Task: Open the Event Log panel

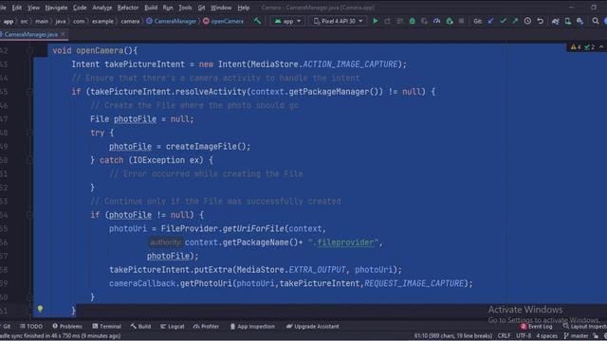Action: 536,326
